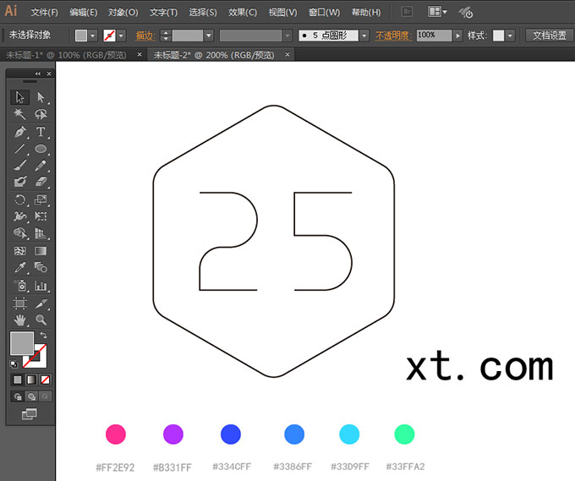Open the fill color dropdown

(x=92, y=36)
